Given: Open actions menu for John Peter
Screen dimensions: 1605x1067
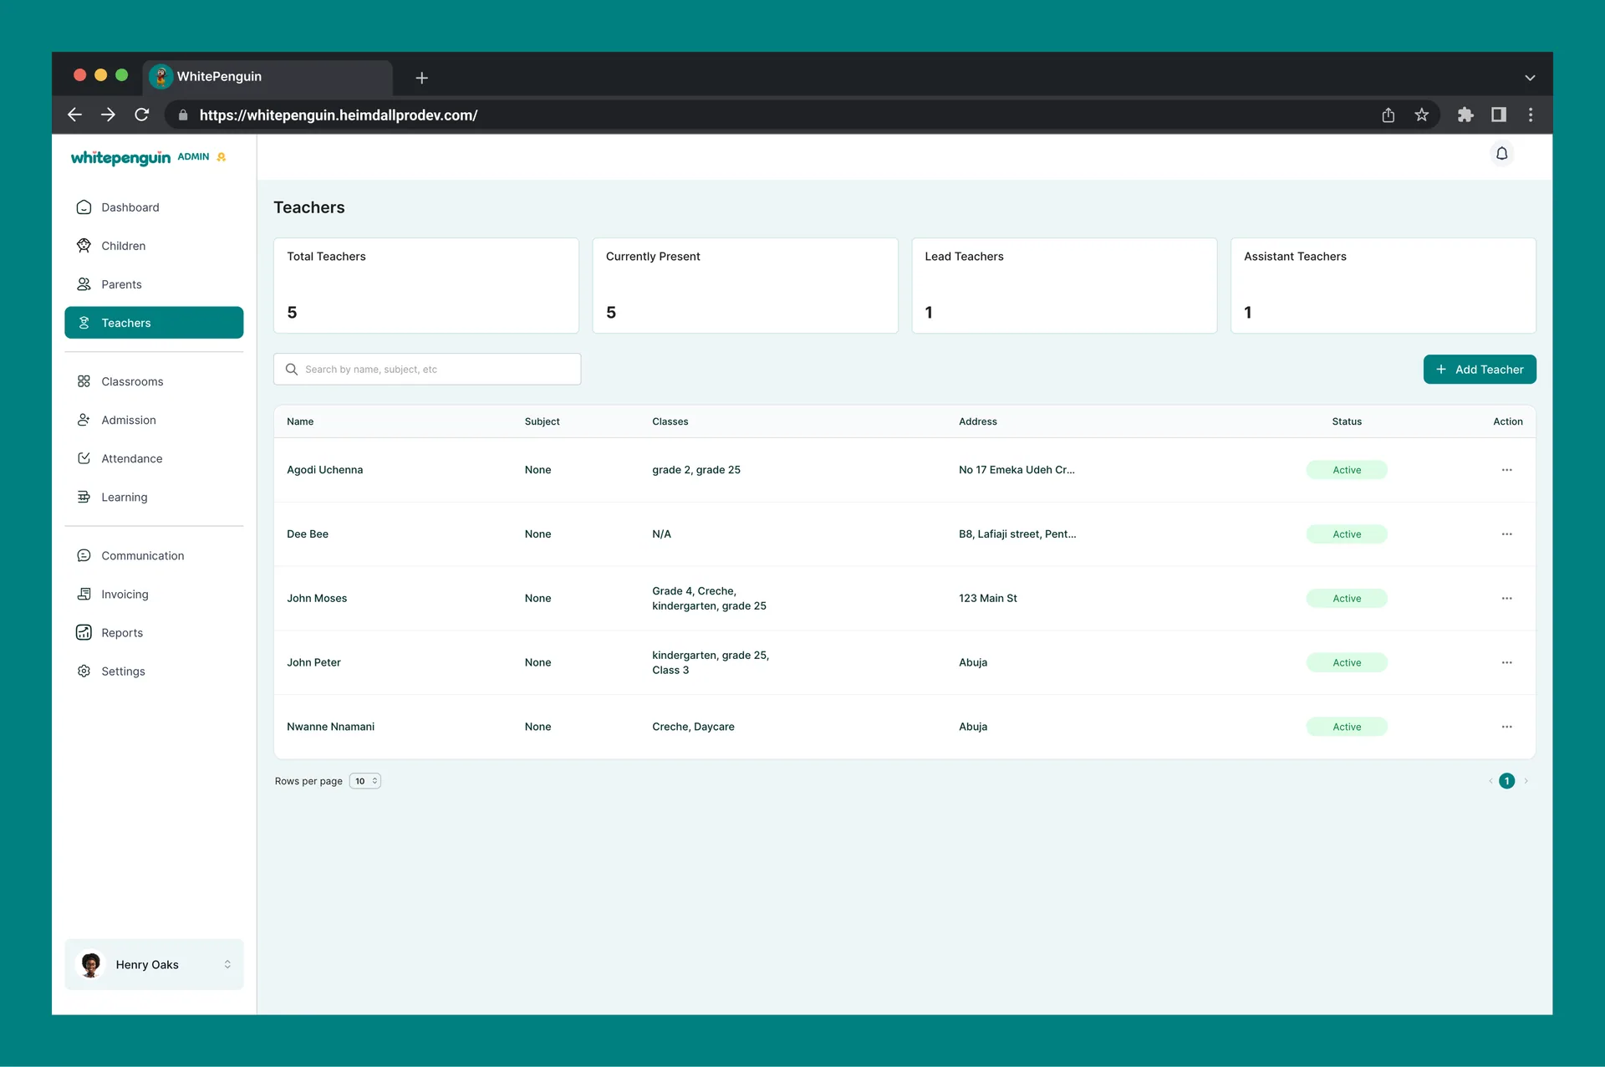Looking at the screenshot, I should tap(1506, 662).
